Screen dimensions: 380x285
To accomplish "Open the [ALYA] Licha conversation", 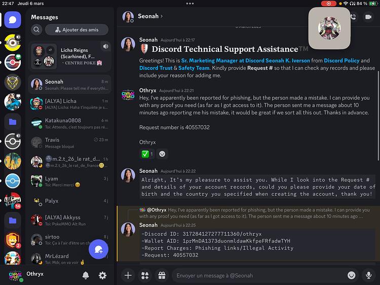I will point(70,103).
